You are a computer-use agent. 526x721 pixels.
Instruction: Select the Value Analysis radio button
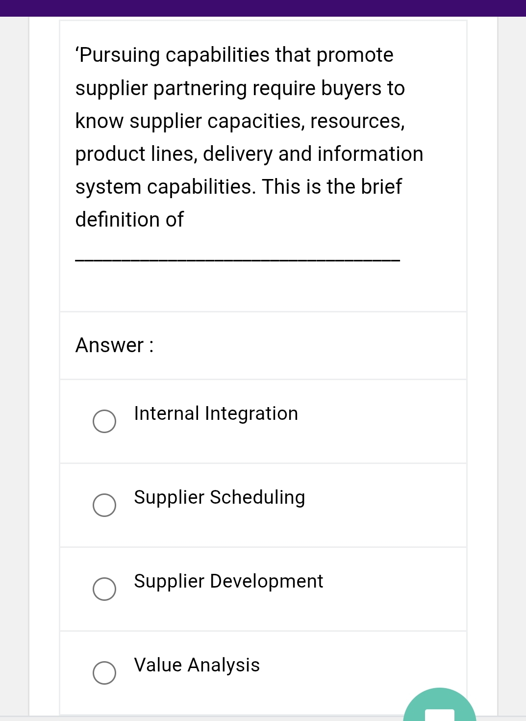pyautogui.click(x=104, y=673)
